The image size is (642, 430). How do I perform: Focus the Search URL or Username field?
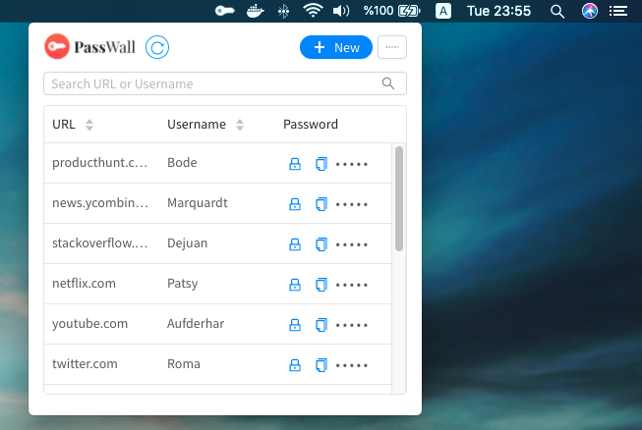(x=225, y=83)
